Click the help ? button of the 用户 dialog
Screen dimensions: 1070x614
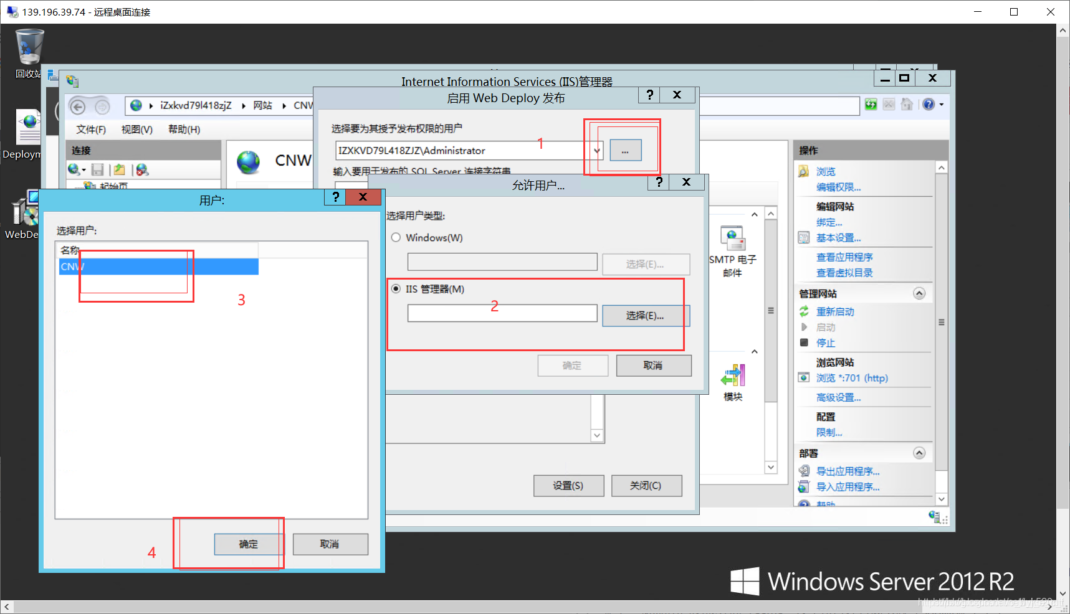(336, 197)
